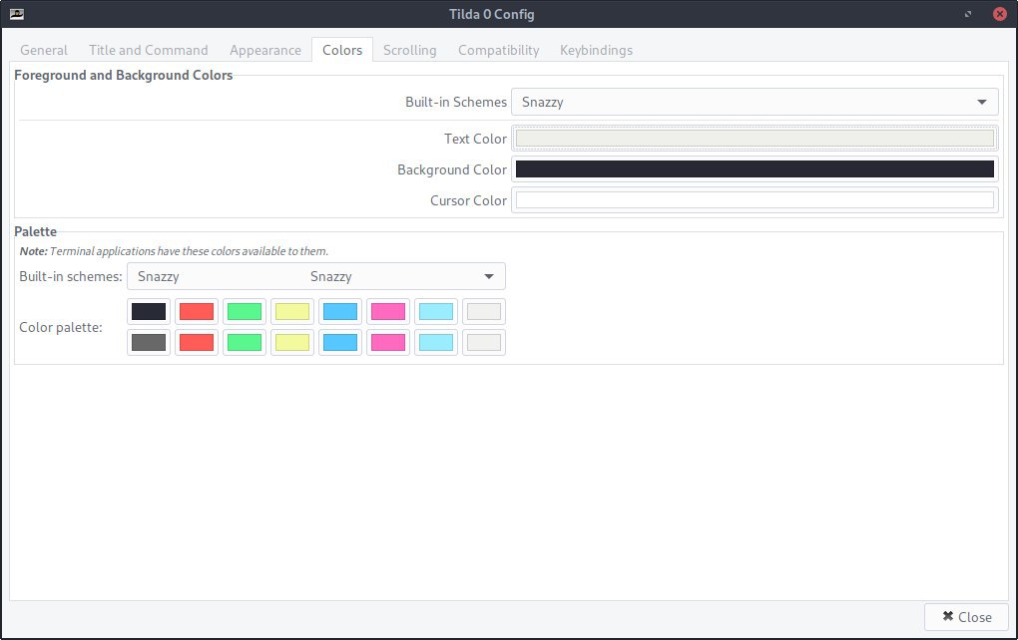Open the foreground Built-in Schemes dropdown
Image resolution: width=1018 pixels, height=640 pixels.
coord(755,102)
